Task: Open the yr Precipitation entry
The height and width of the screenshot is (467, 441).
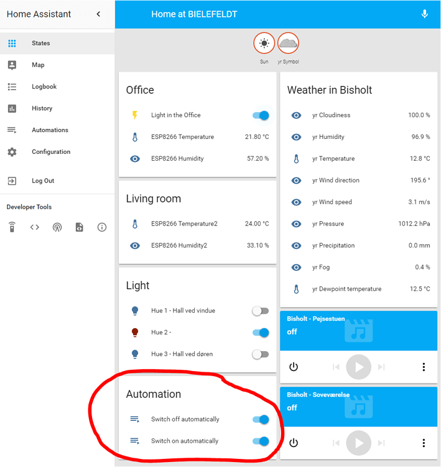Action: (x=358, y=246)
